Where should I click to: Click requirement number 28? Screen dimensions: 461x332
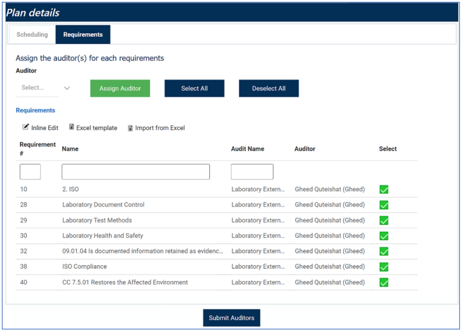pyautogui.click(x=24, y=205)
